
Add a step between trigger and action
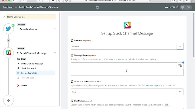click(x=8, y=40)
